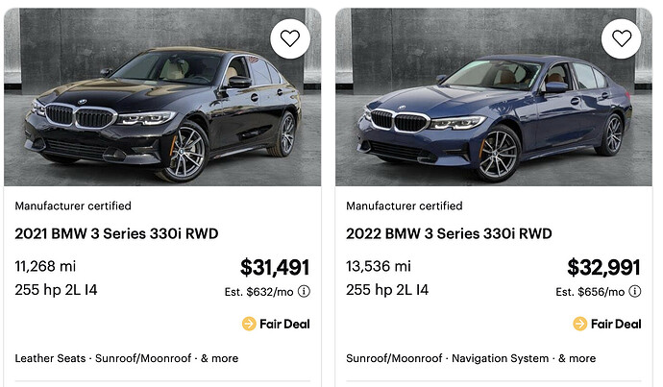
Task: Click Manufacturer certified label on 2022 BMW
Action: (404, 206)
